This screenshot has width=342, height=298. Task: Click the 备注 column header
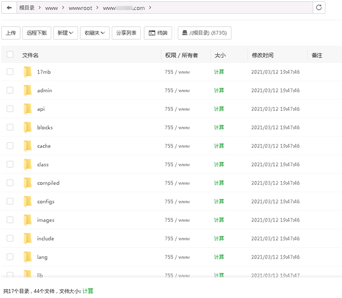pyautogui.click(x=317, y=55)
